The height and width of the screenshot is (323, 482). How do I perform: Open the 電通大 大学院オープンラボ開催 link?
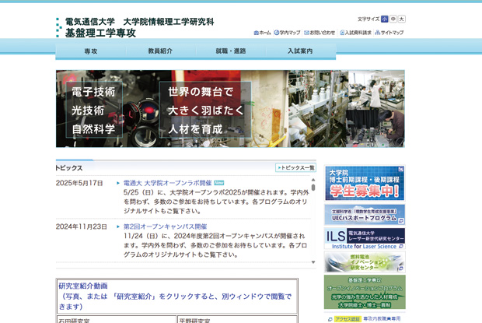pos(167,183)
